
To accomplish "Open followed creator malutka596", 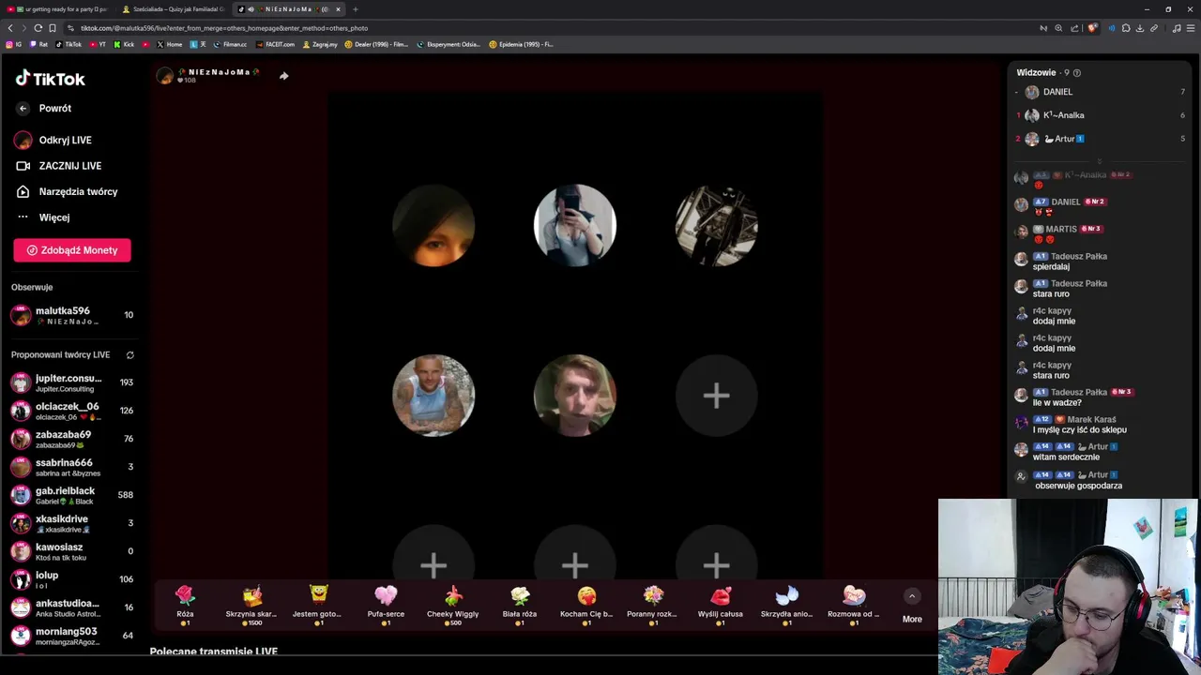I will coord(72,316).
